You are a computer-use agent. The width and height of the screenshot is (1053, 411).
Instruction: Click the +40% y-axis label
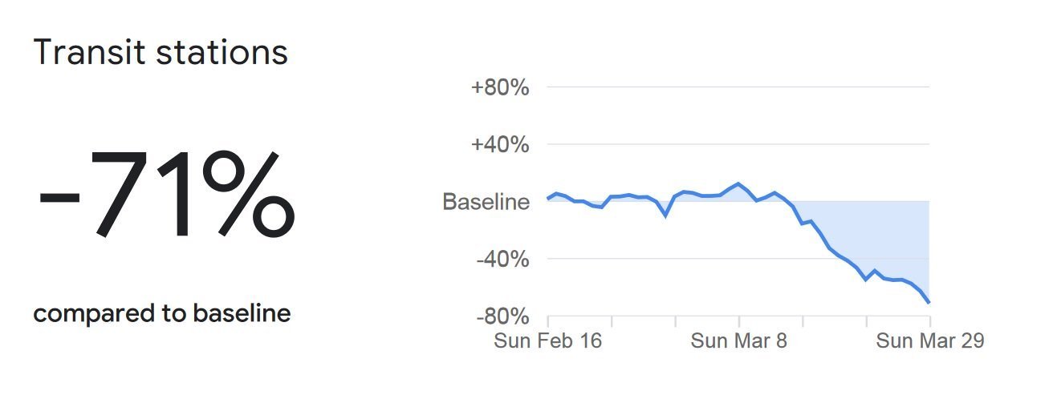(500, 145)
